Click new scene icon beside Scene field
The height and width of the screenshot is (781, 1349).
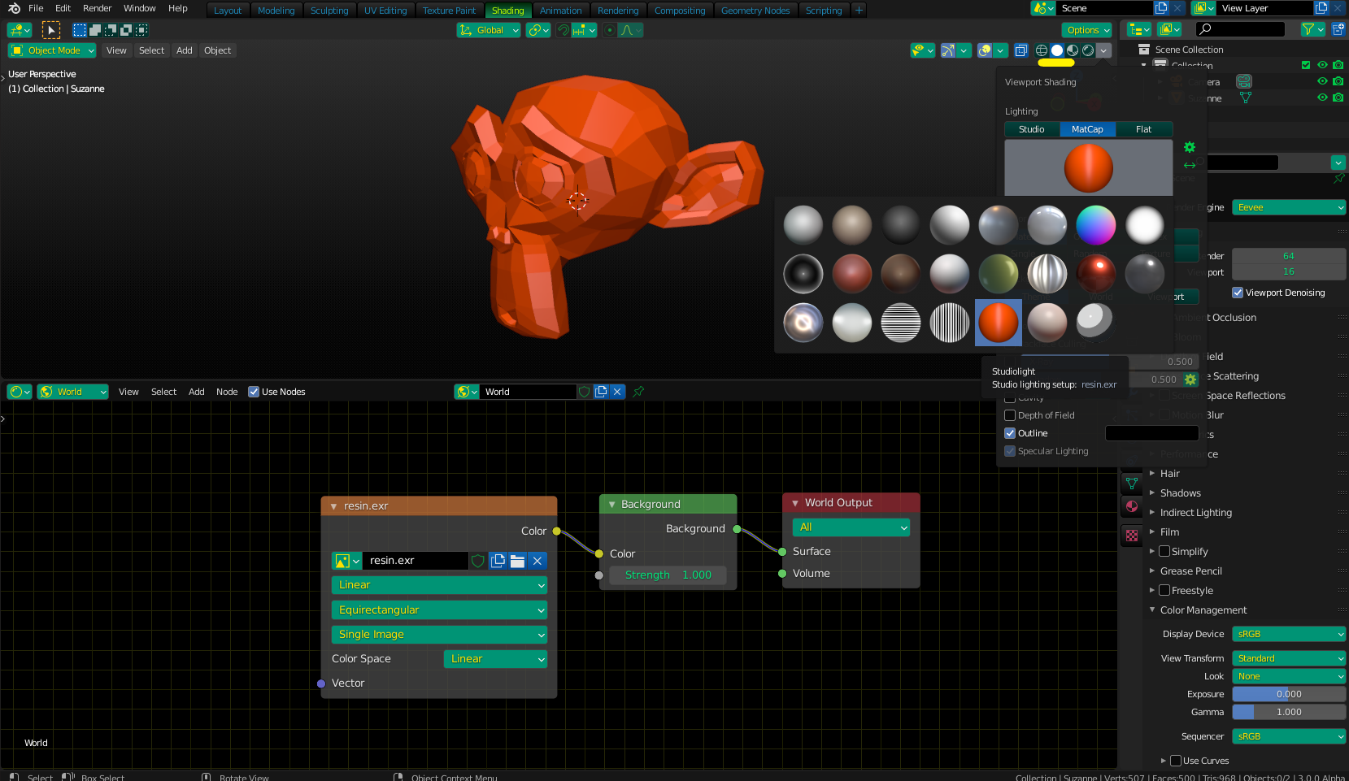(1161, 8)
